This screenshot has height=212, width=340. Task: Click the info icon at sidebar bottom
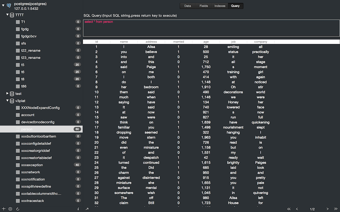click(78, 209)
